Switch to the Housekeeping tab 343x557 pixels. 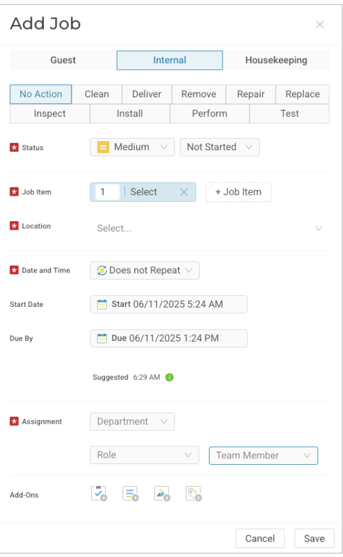pos(276,60)
